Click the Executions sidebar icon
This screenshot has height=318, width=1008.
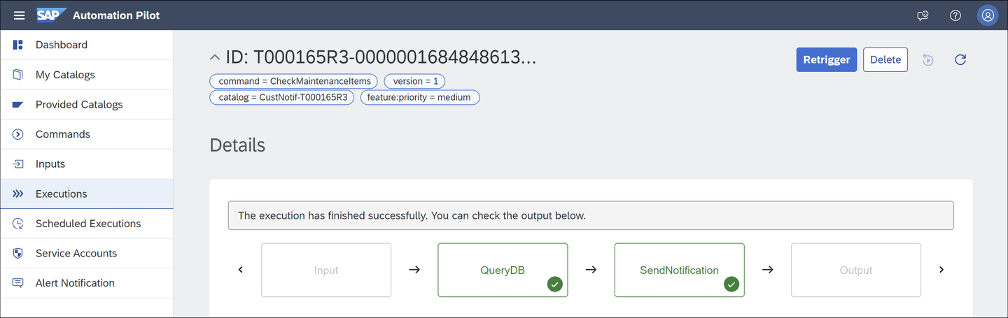point(18,194)
